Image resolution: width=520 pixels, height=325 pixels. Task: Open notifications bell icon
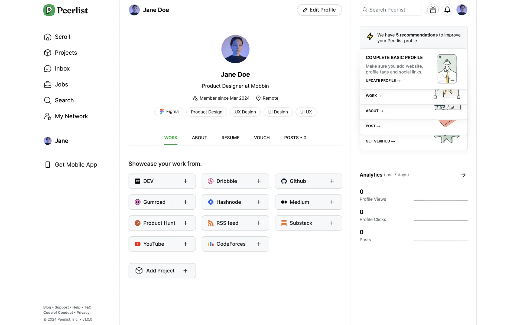click(447, 10)
